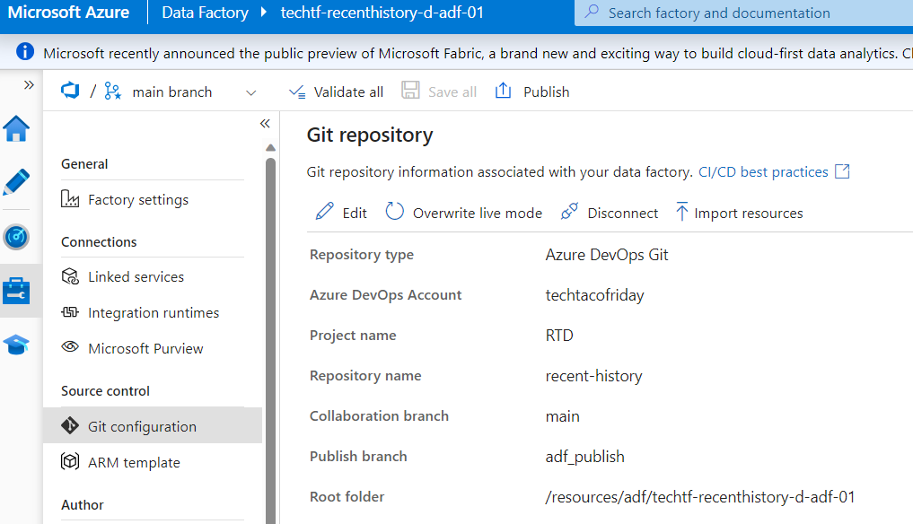Open Factory settings menu item
The image size is (913, 524).
(x=137, y=200)
